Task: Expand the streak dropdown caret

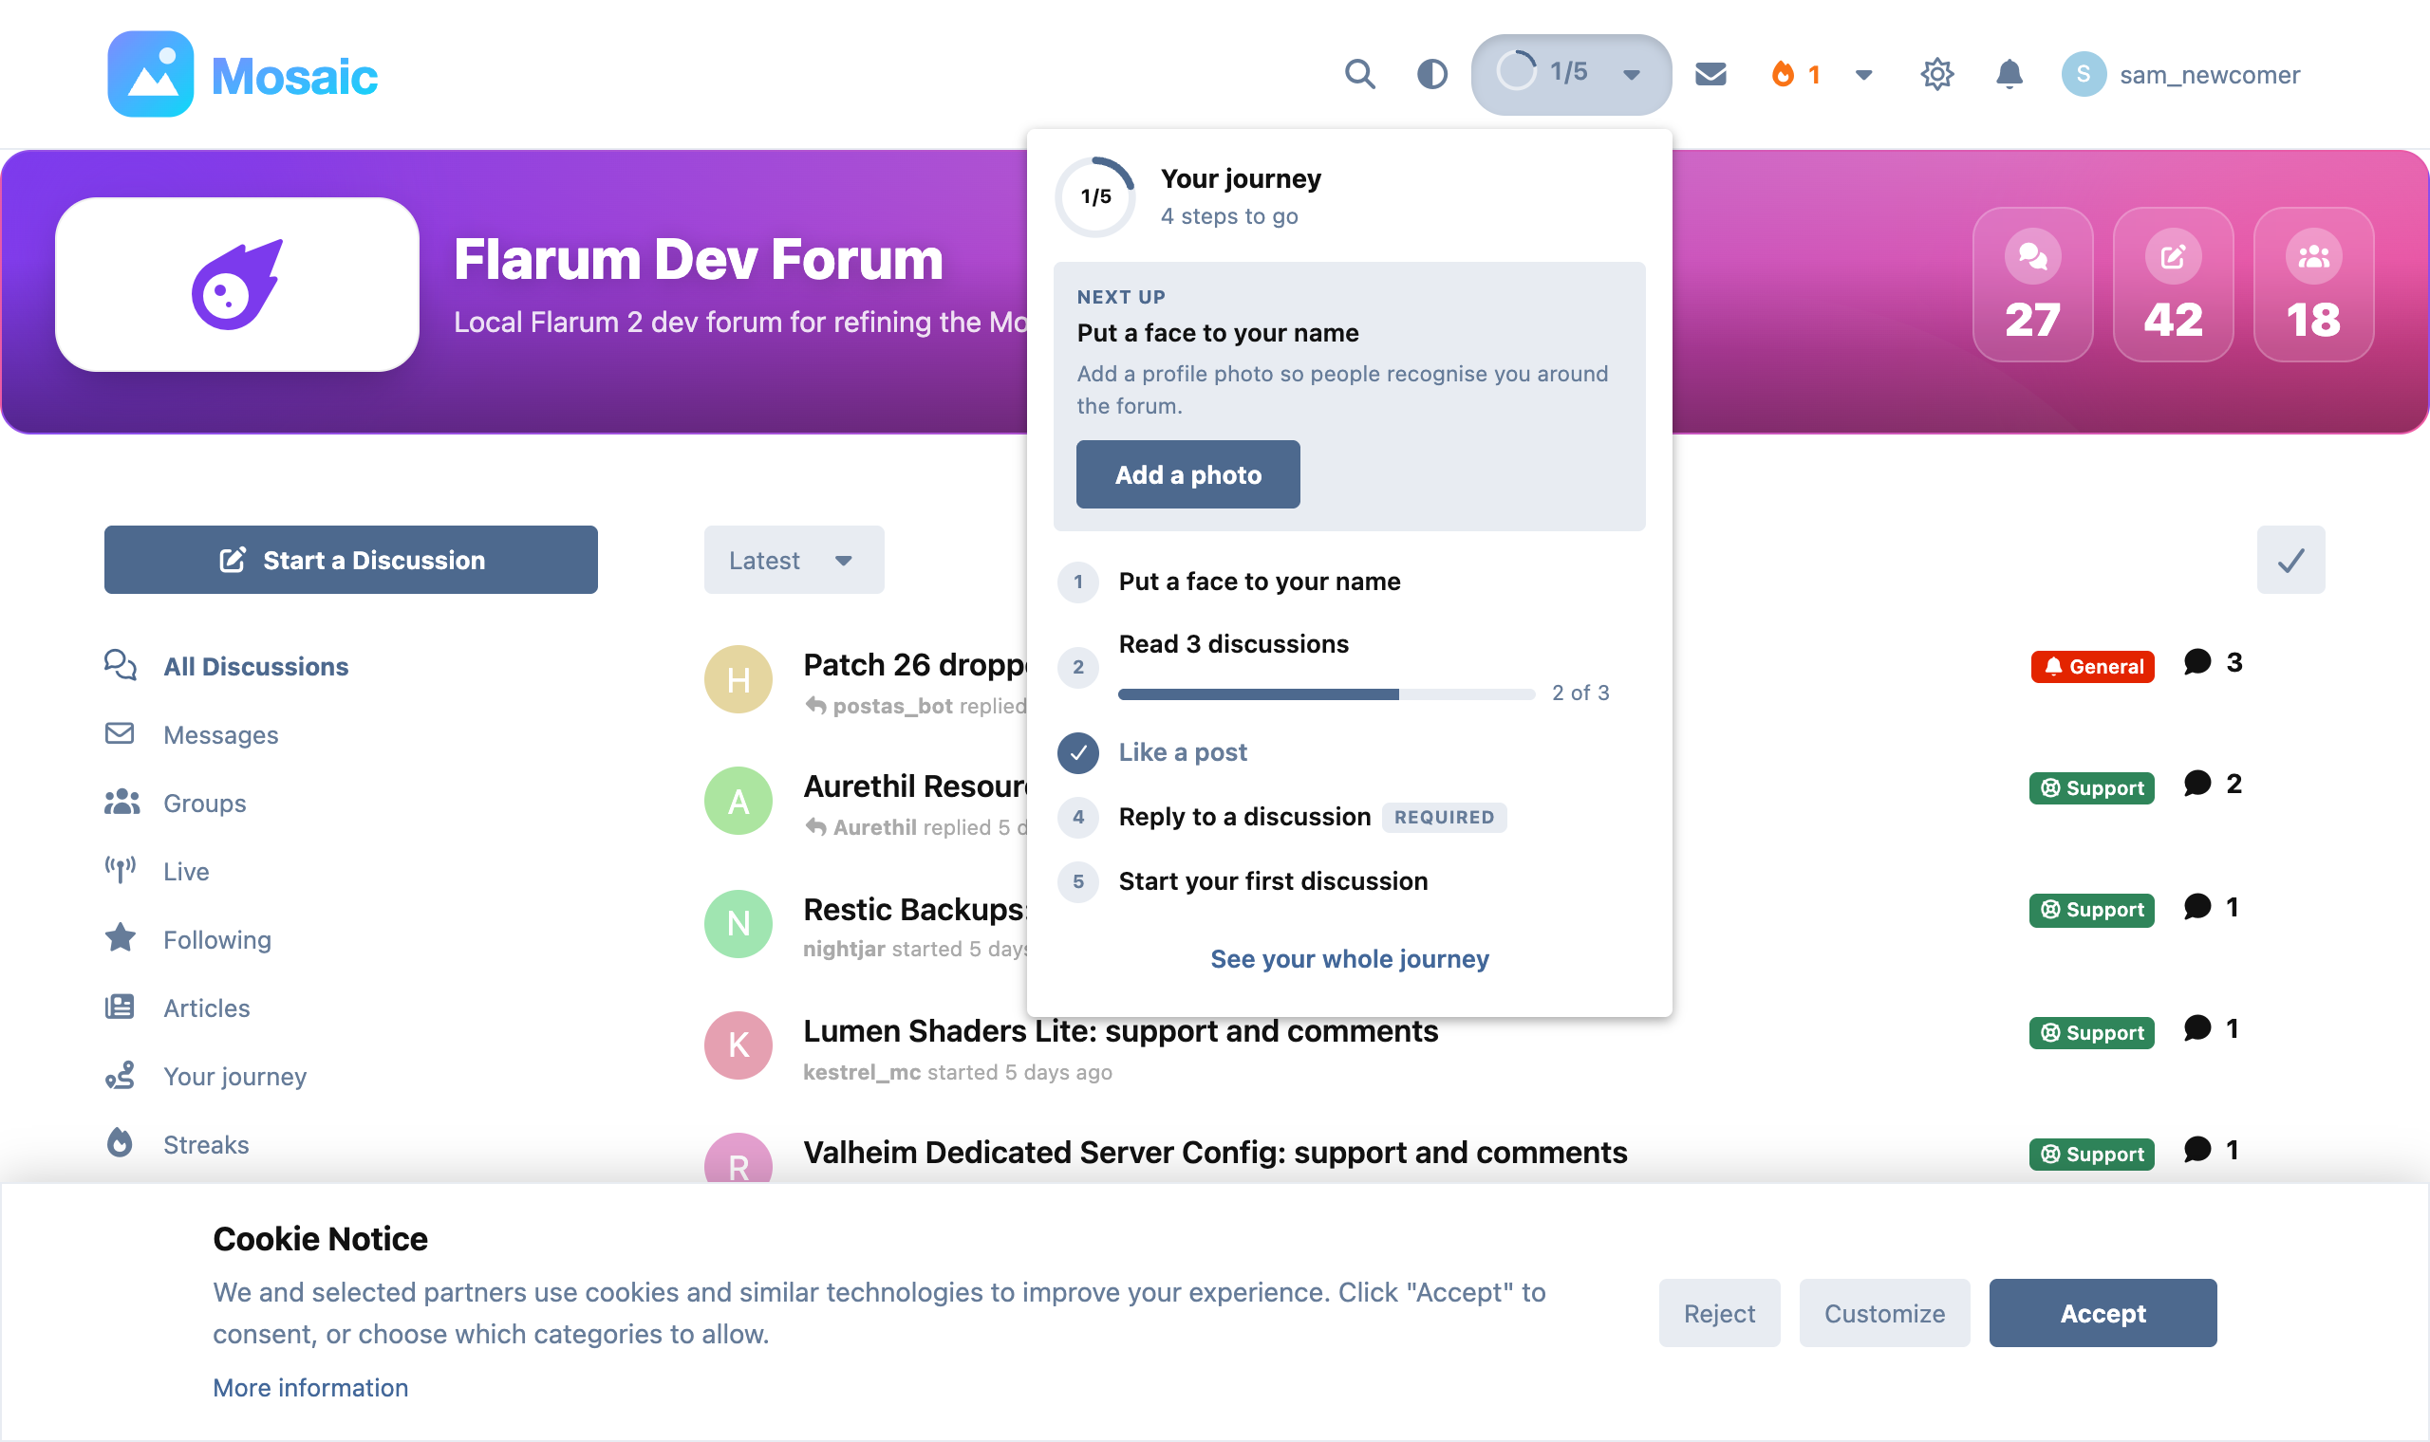Action: click(1863, 75)
